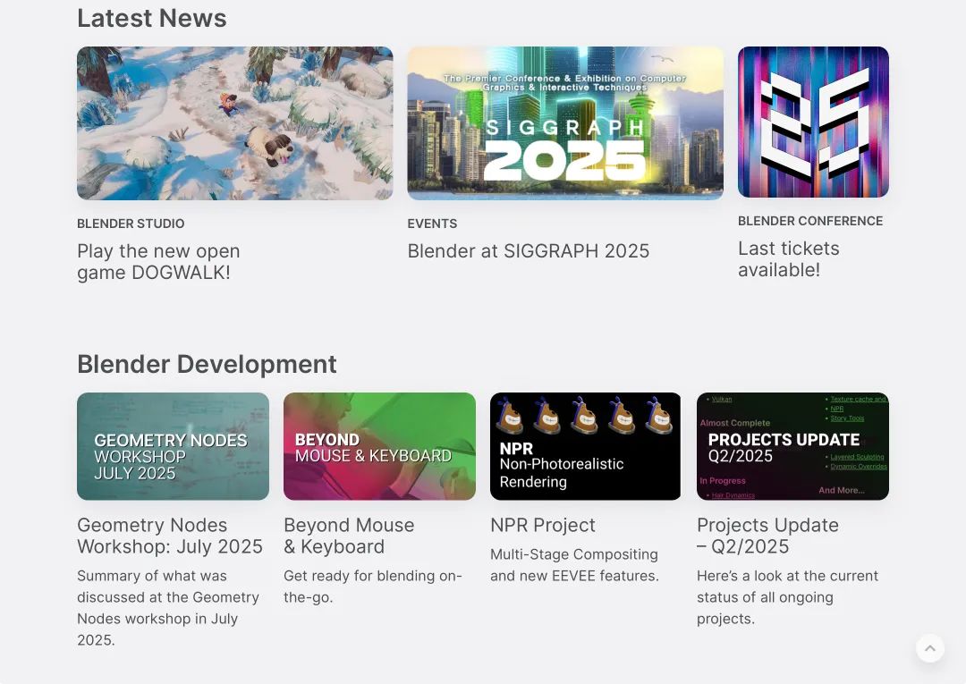Click the Beyond Mouse & Keyboard thumbnail

coord(379,446)
